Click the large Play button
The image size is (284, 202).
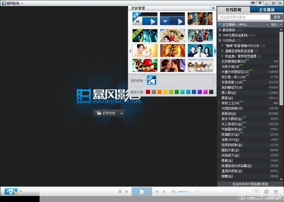[x=142, y=191]
